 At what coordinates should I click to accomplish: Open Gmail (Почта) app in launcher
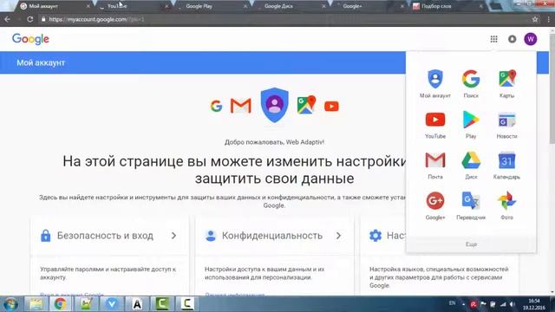coord(435,166)
